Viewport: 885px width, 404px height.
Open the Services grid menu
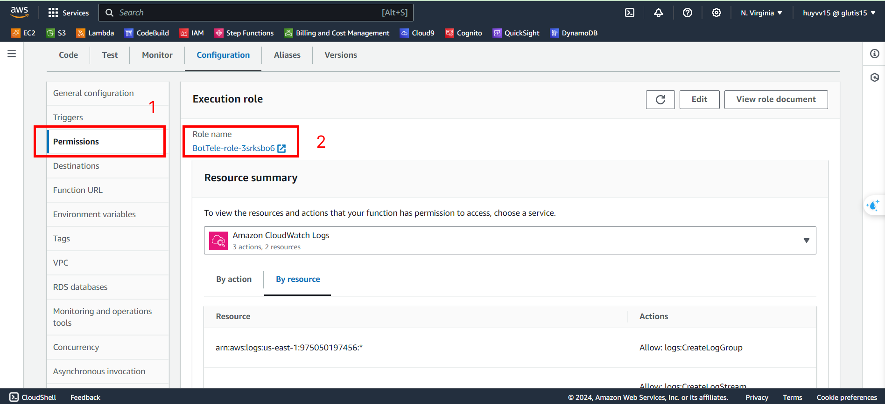click(x=68, y=13)
